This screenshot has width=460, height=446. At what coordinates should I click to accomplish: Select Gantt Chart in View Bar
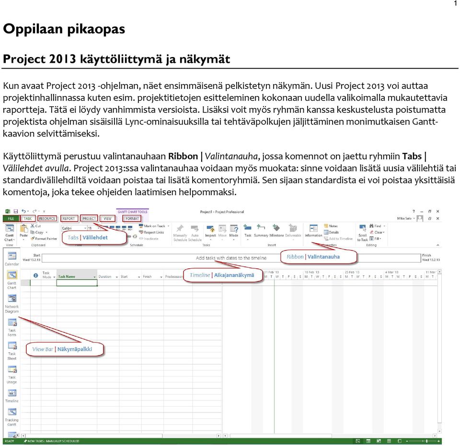click(x=11, y=280)
